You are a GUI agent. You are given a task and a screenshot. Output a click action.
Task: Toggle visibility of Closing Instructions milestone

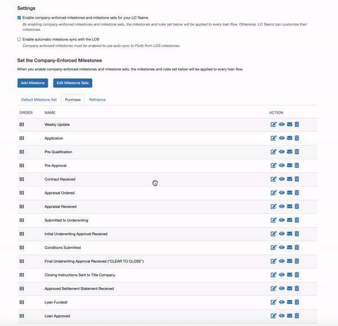coord(282,275)
